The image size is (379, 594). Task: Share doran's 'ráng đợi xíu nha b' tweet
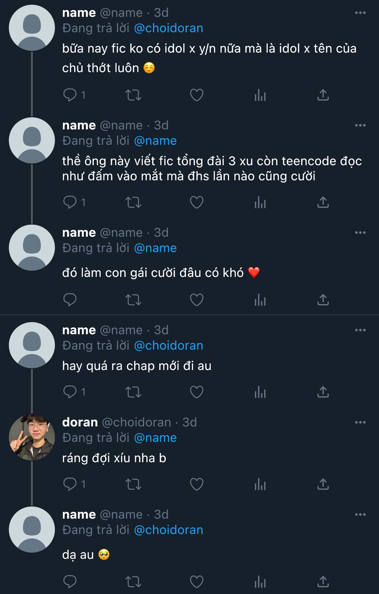tap(323, 484)
